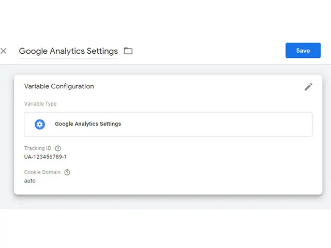The image size is (331, 248).
Task: Open the help icon next to Cookie Domain
Action: point(67,172)
